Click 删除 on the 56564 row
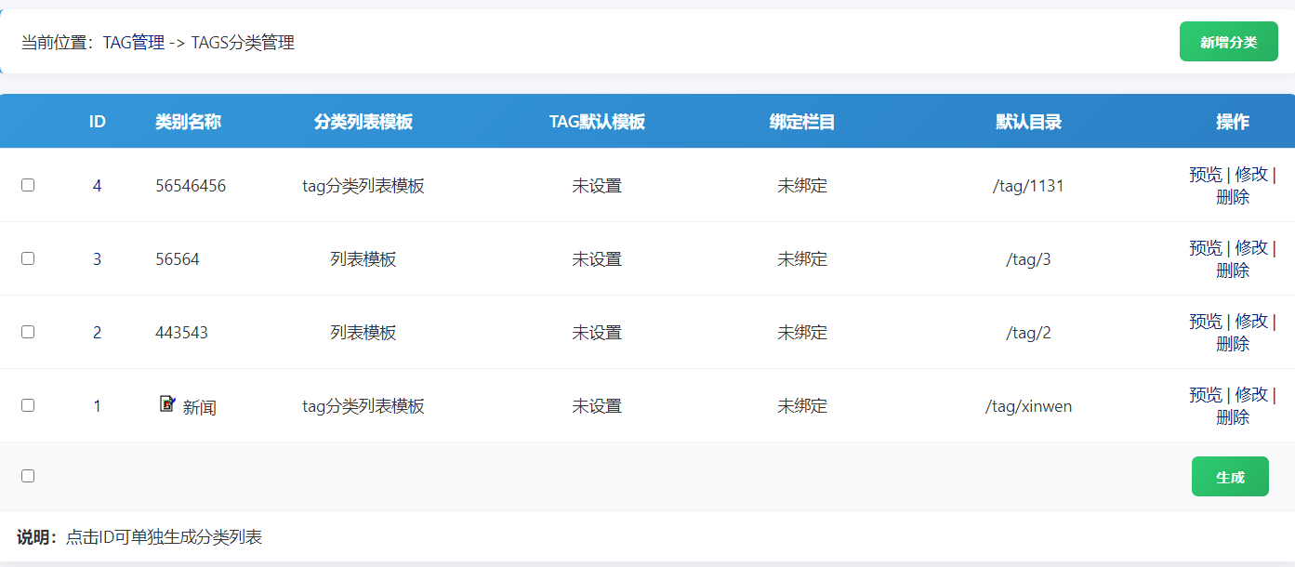The height and width of the screenshot is (567, 1295). coord(1232,270)
